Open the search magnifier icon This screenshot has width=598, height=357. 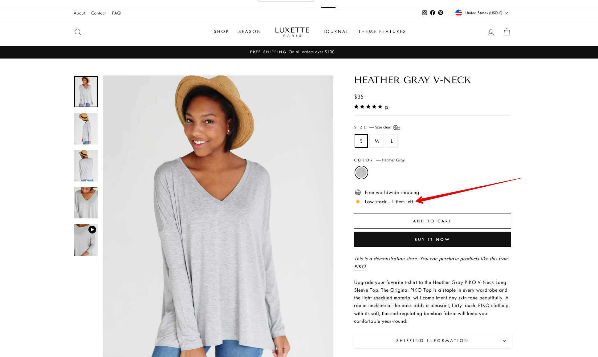(78, 32)
